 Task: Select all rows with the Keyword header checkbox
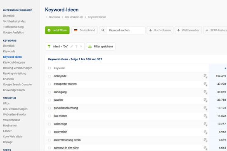pos(50,68)
